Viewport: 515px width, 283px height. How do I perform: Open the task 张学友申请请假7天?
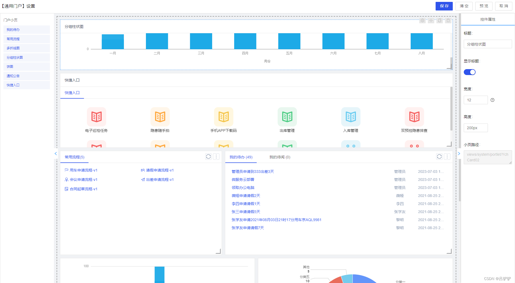pos(248,228)
